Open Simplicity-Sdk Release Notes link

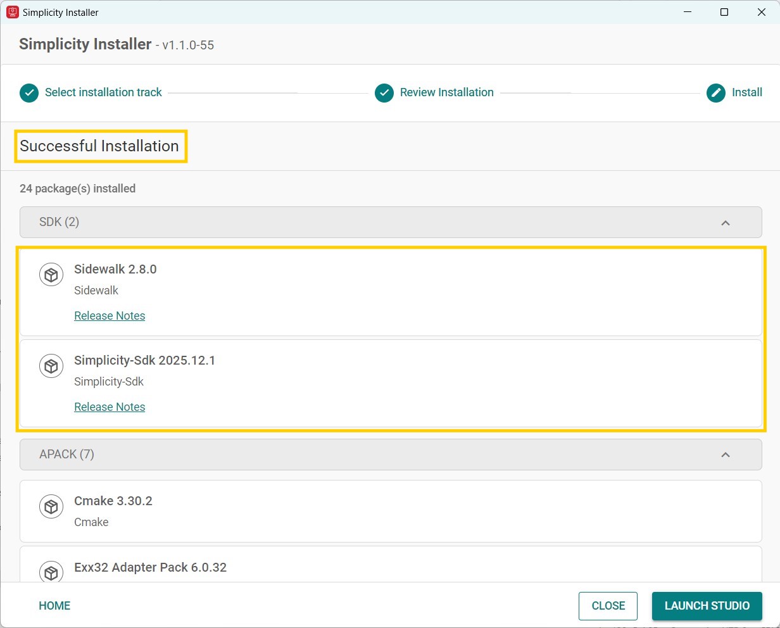[x=110, y=407]
